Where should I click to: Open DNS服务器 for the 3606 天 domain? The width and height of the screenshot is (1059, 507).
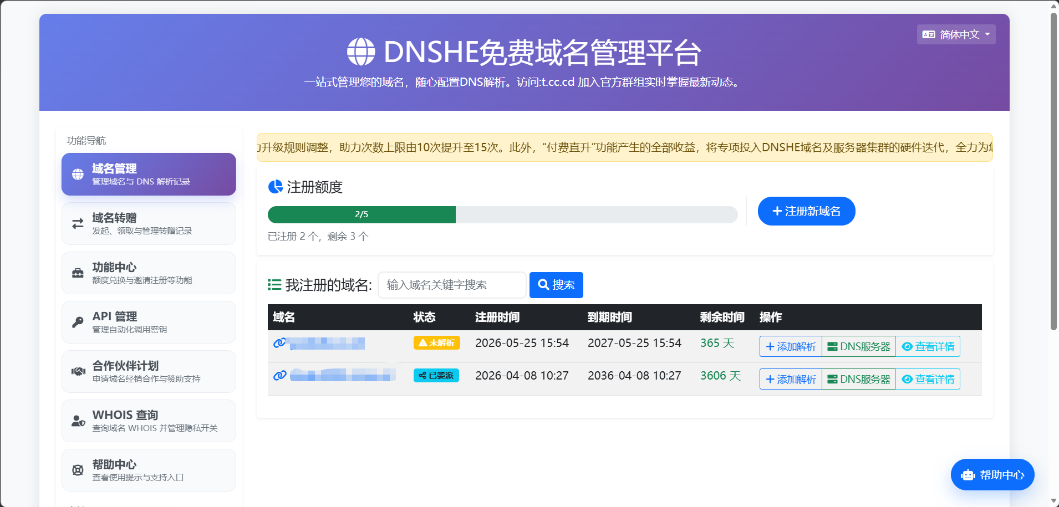tap(859, 379)
